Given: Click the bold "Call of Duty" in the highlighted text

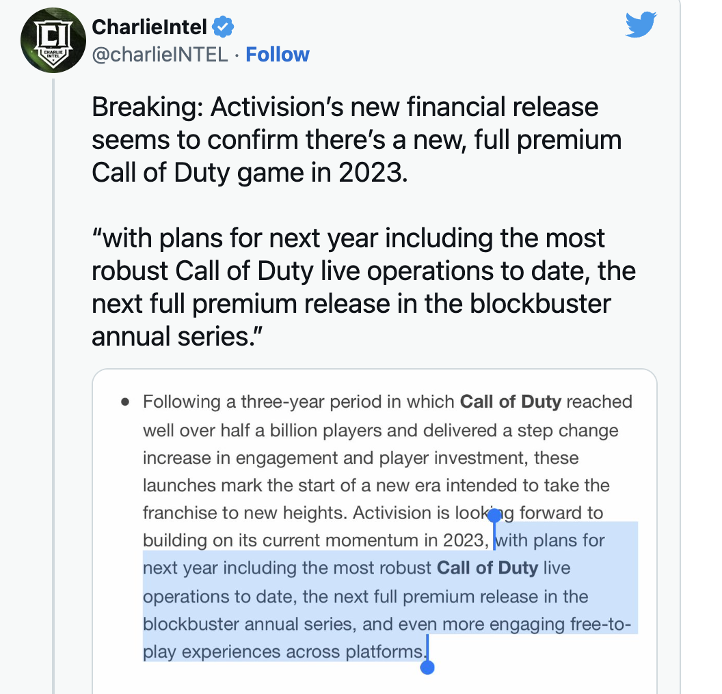Looking at the screenshot, I should (x=487, y=568).
